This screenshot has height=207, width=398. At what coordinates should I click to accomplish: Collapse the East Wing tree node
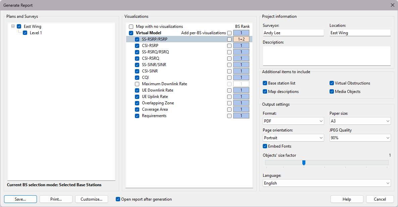click(x=13, y=26)
